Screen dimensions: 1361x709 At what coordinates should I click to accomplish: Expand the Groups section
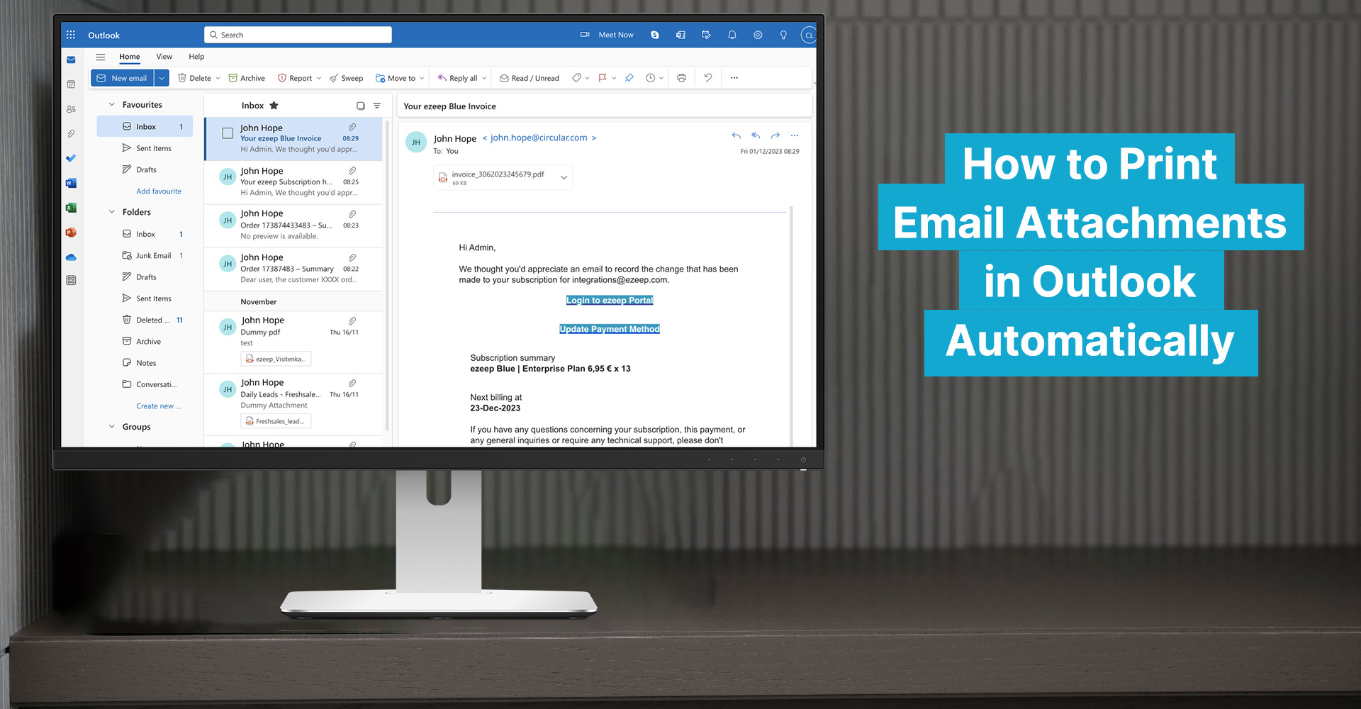pyautogui.click(x=111, y=427)
